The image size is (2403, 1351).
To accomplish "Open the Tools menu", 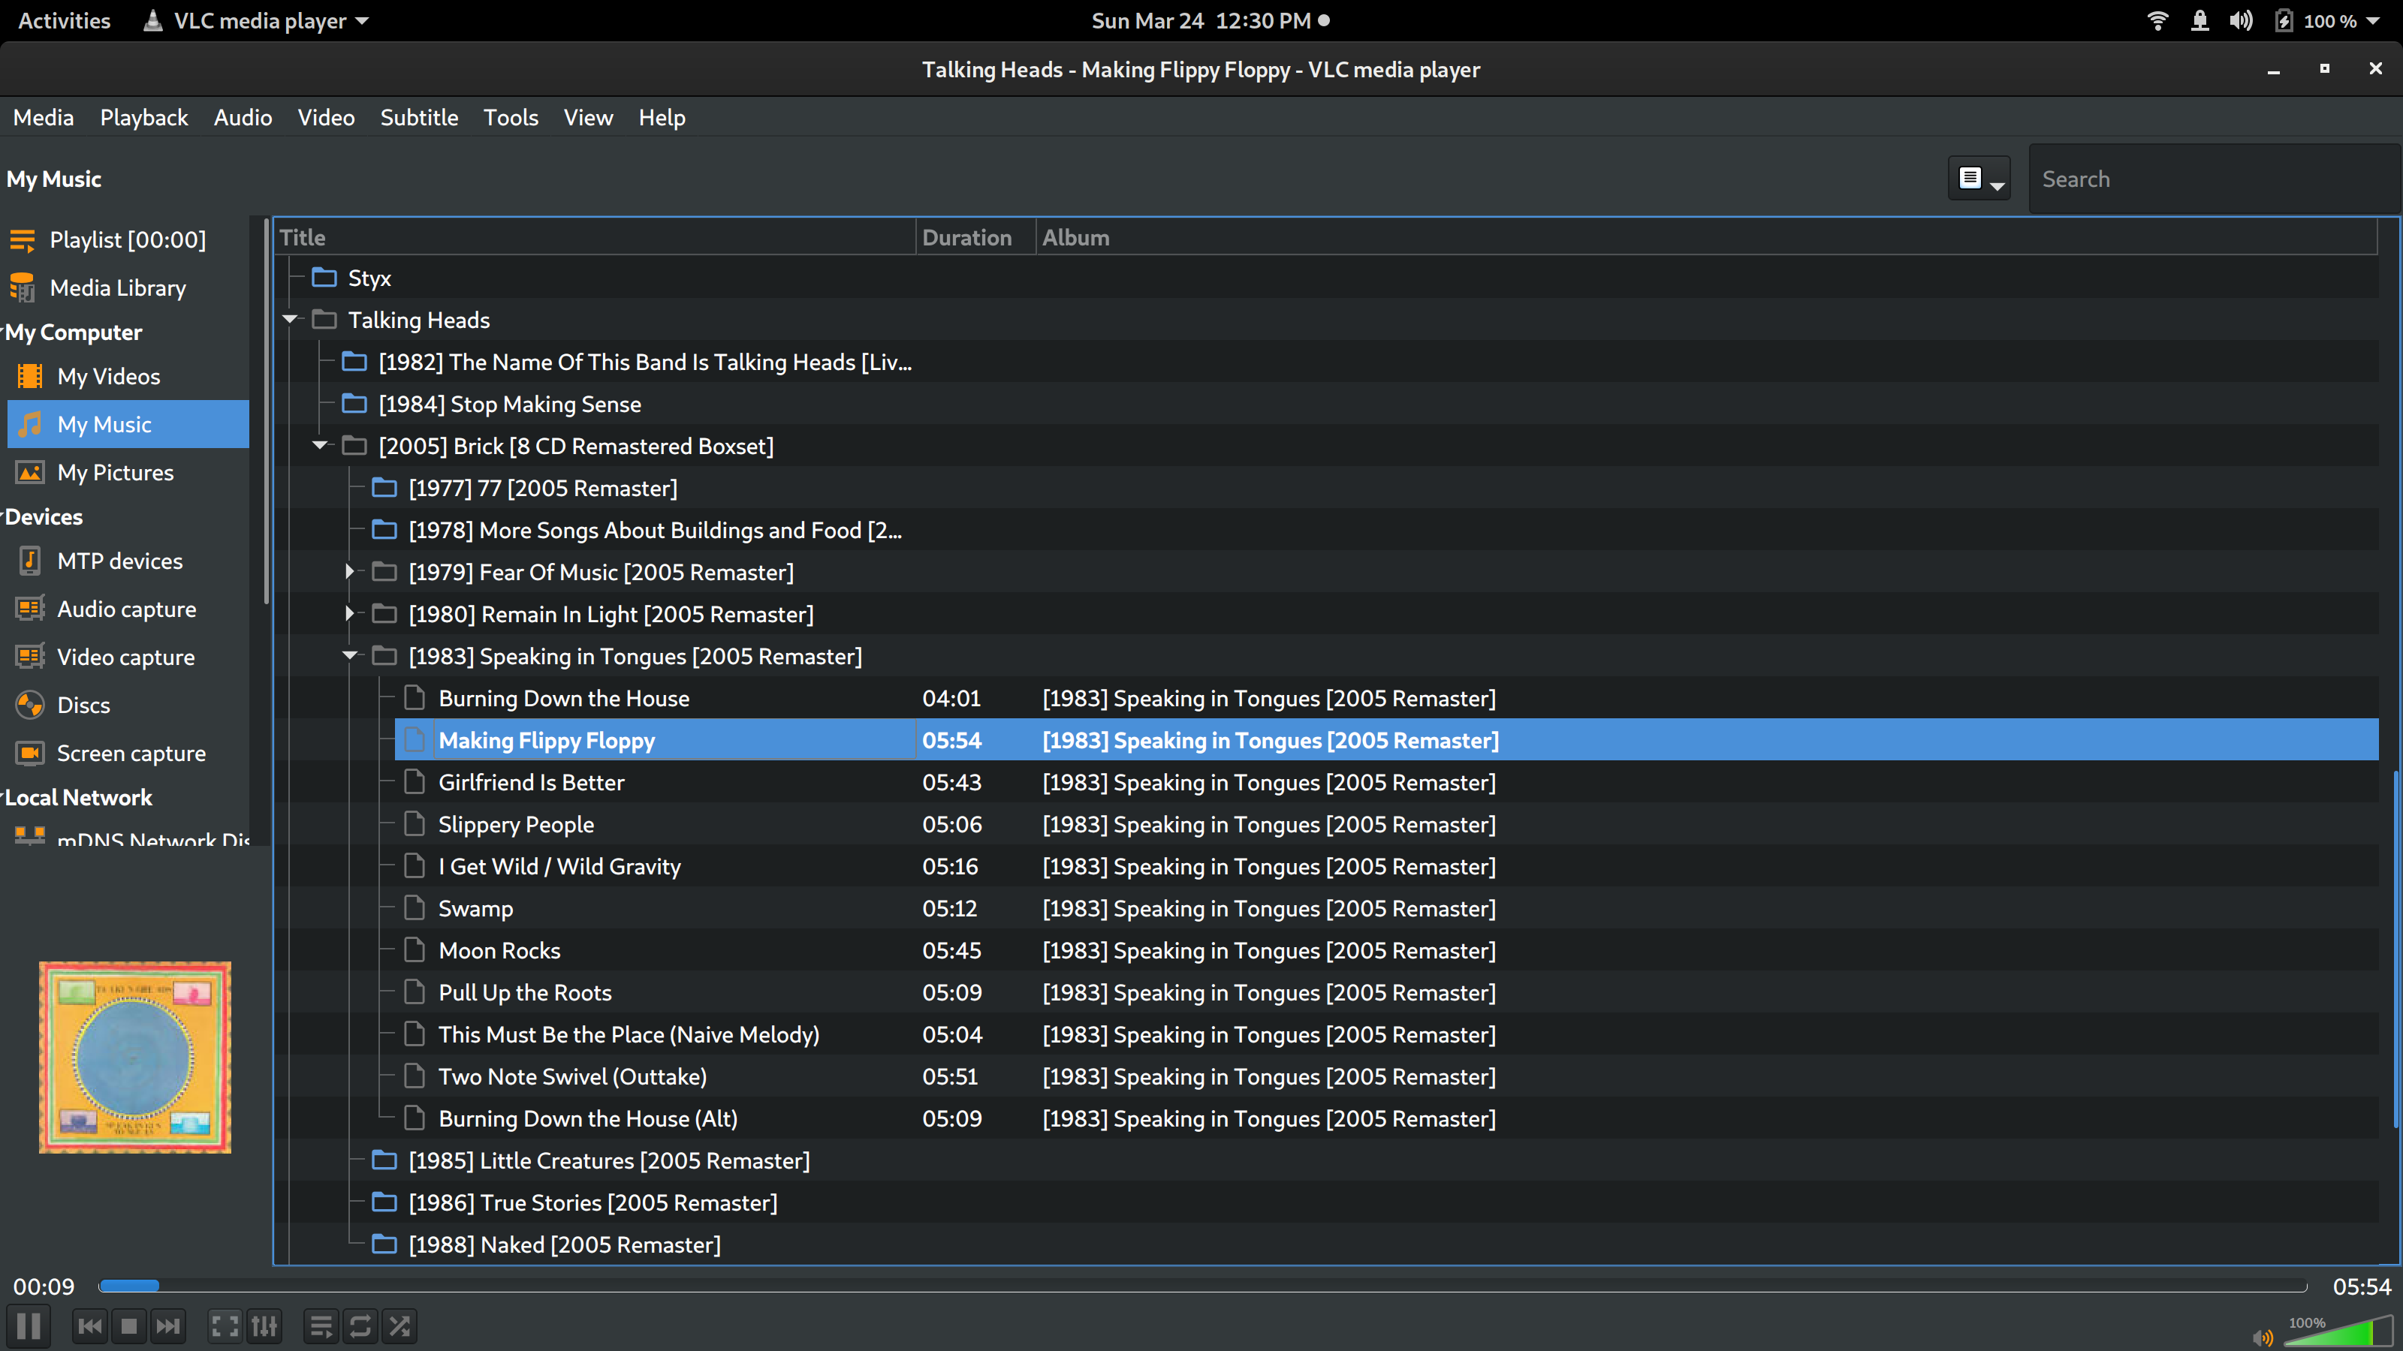I will click(511, 118).
